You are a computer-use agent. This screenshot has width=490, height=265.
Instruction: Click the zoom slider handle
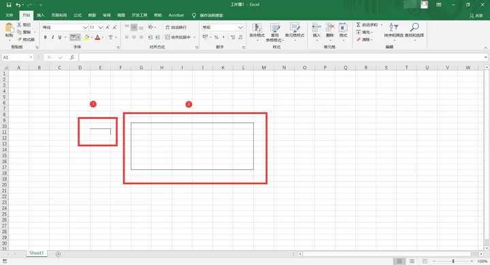point(453,261)
